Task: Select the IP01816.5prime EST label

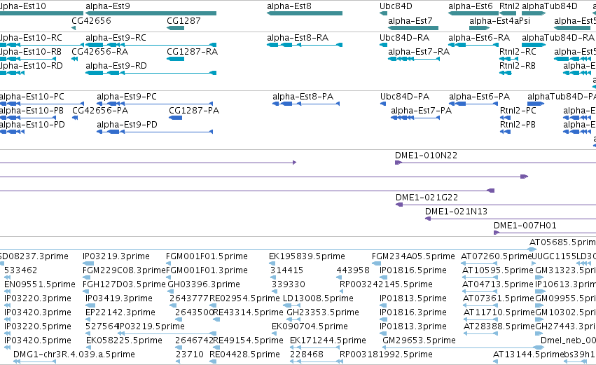Action: 413,270
